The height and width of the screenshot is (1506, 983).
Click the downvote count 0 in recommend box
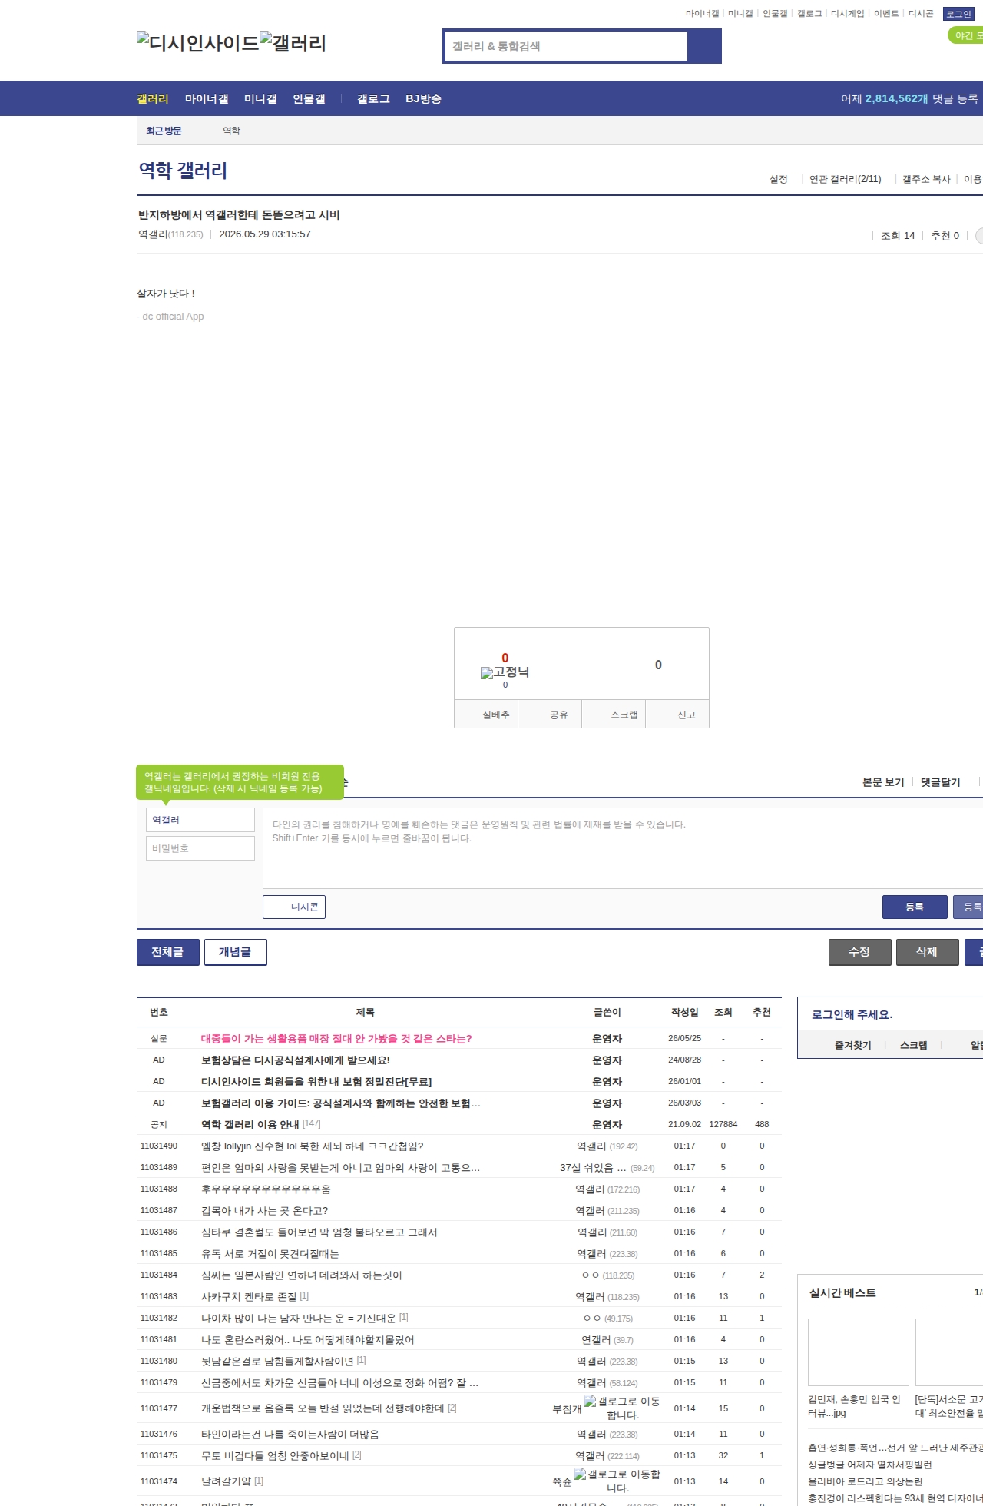[658, 665]
